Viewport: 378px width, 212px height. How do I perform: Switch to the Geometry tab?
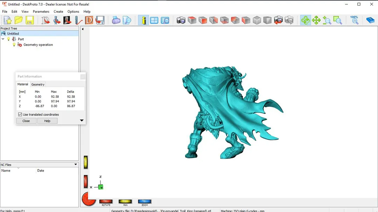click(x=38, y=85)
